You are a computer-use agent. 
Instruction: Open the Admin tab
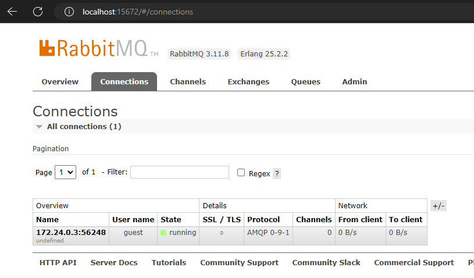[x=354, y=81]
